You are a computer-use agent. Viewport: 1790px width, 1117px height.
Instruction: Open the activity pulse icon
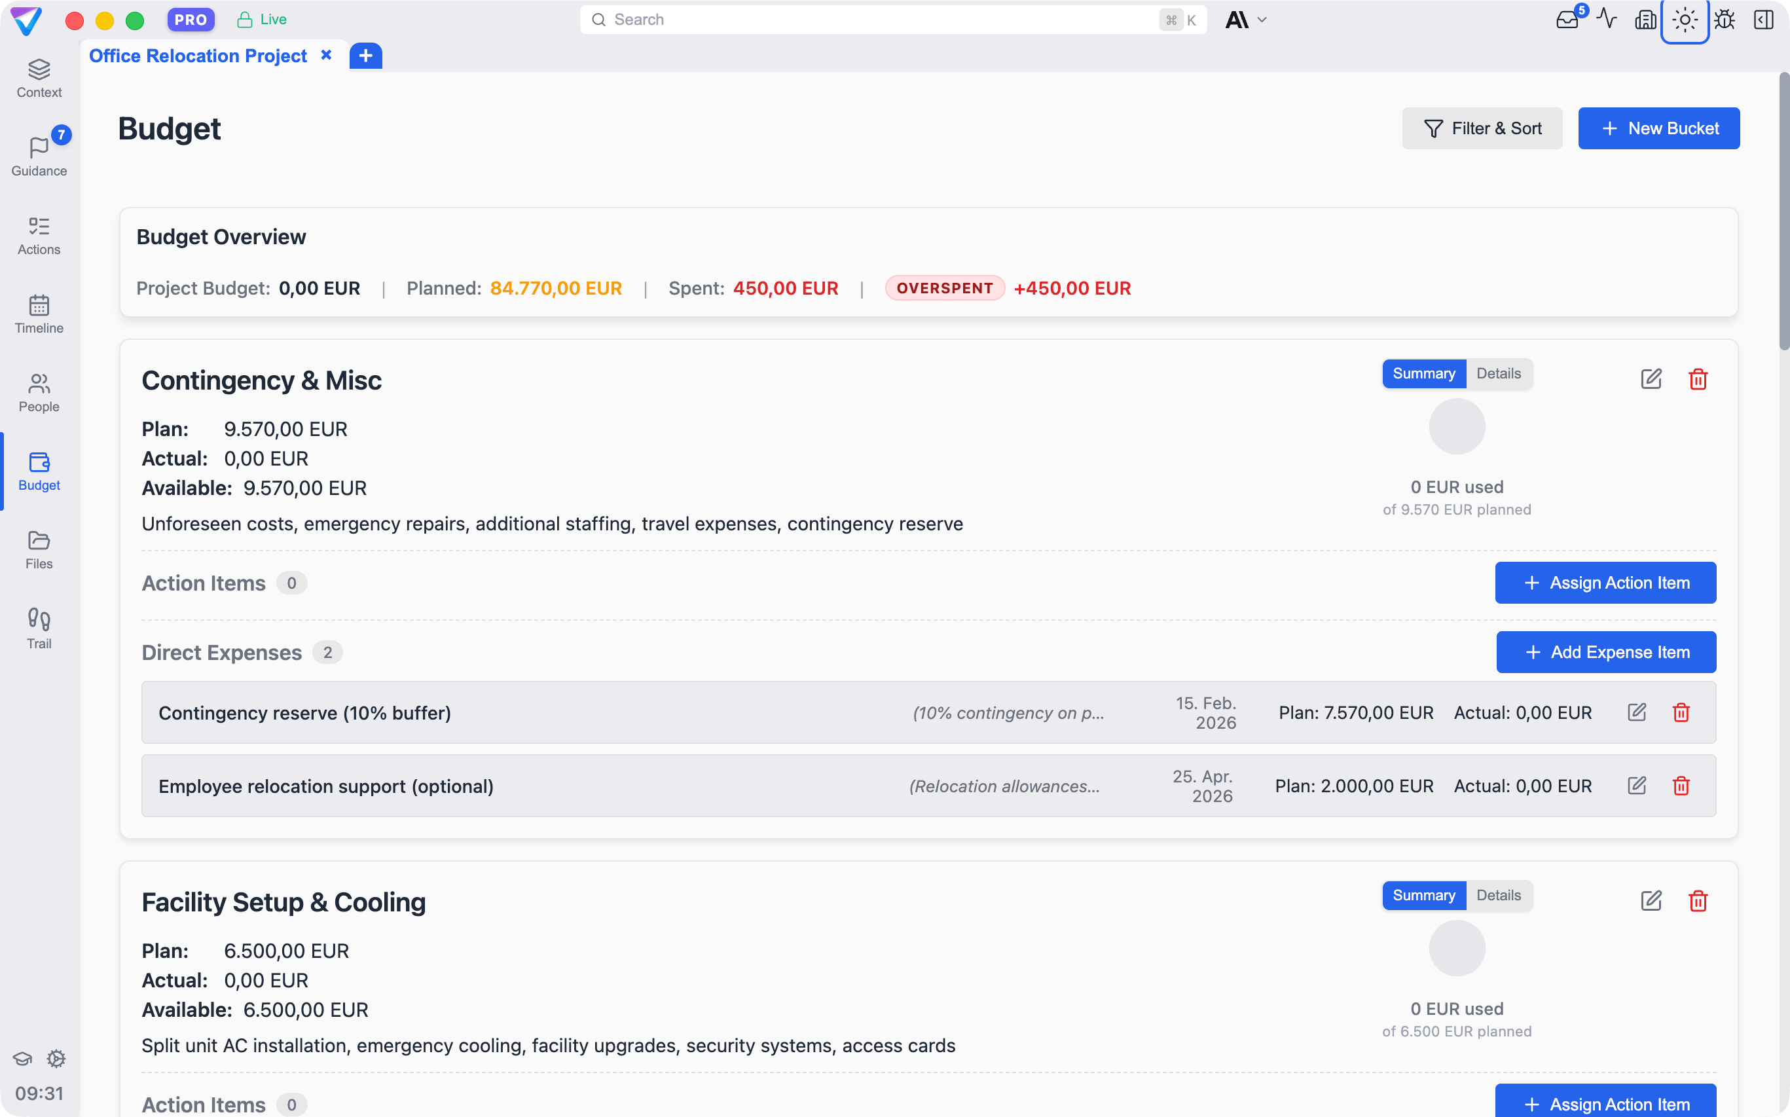(x=1607, y=20)
